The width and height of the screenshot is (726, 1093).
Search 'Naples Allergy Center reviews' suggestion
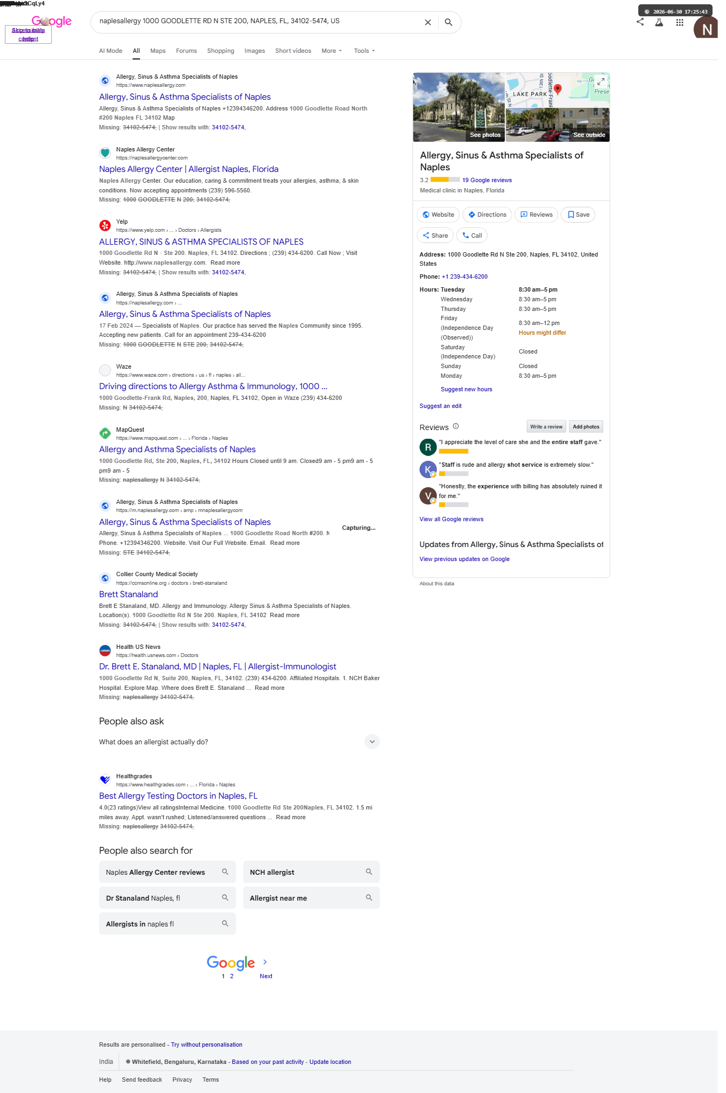tap(167, 872)
